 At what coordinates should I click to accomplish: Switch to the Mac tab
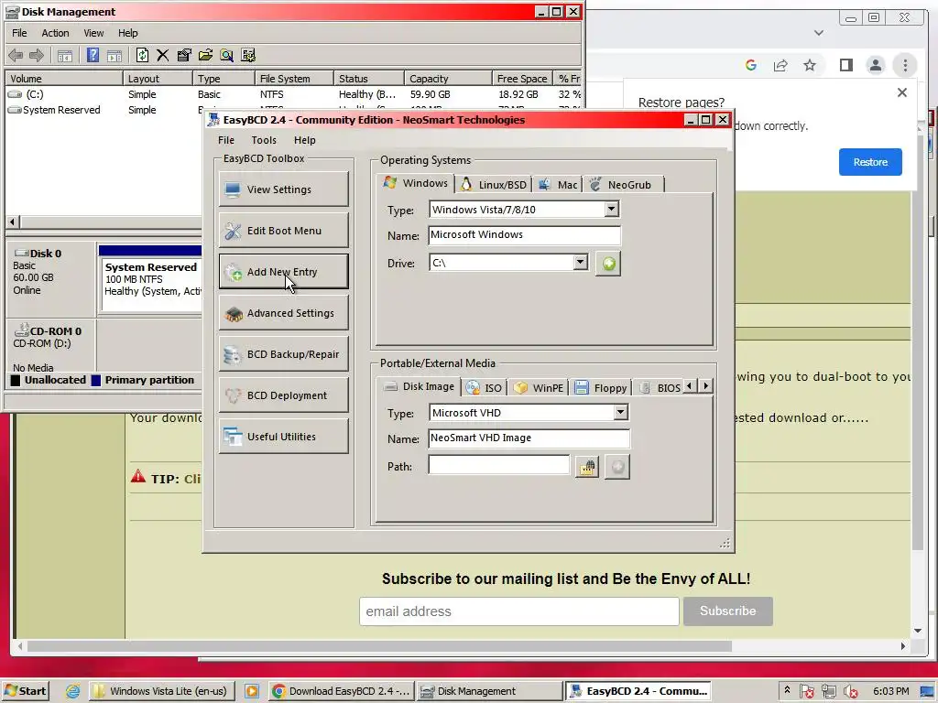pyautogui.click(x=558, y=185)
